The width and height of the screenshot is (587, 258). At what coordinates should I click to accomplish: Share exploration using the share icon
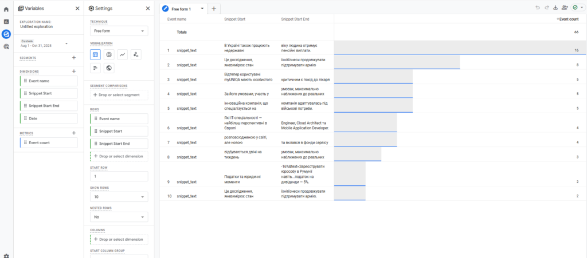tap(565, 8)
